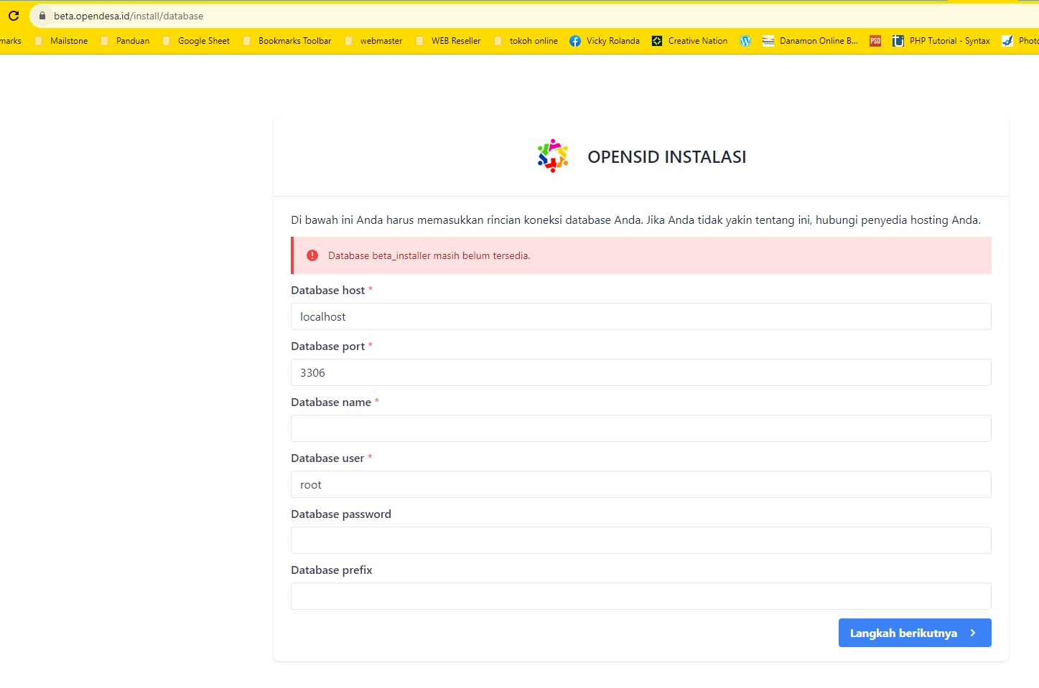Image resolution: width=1039 pixels, height=688 pixels.
Task: Open the Google Sheet bookmark link
Action: [203, 41]
